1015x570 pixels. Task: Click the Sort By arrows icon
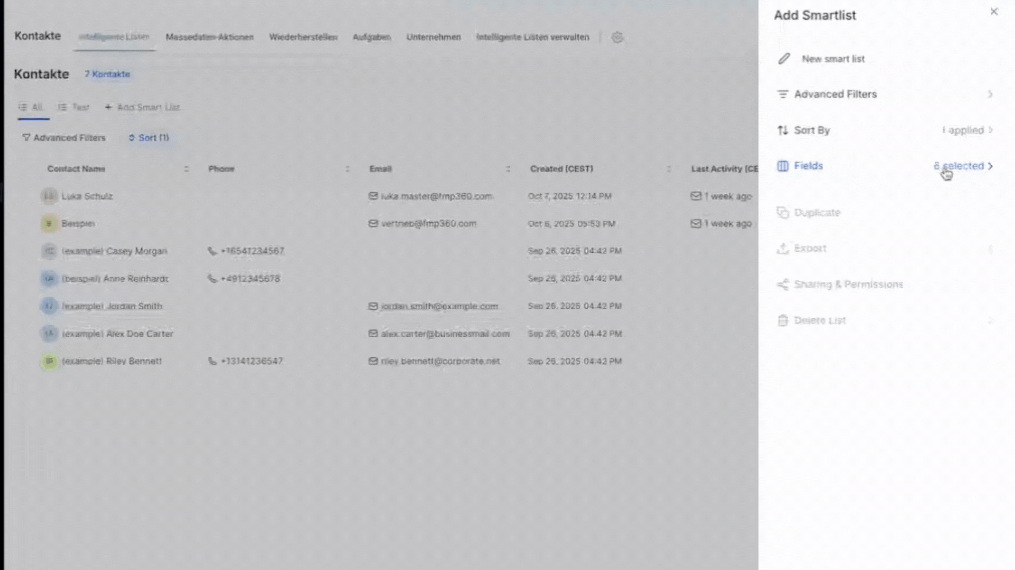(x=782, y=130)
